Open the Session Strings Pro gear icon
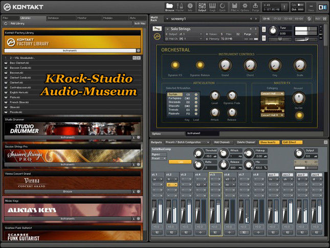Screen dimensions: 330x248 pos(139,164)
